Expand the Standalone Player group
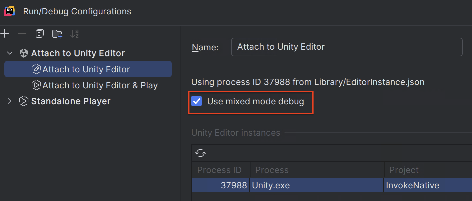Screen dimensions: 472x201 (x=9, y=101)
